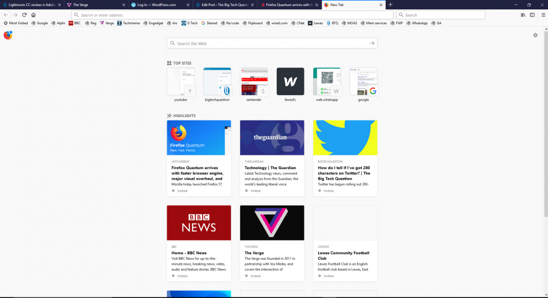Viewport: 548px width, 298px height.
Task: Open the Flipboard bookmark
Action: [252, 23]
